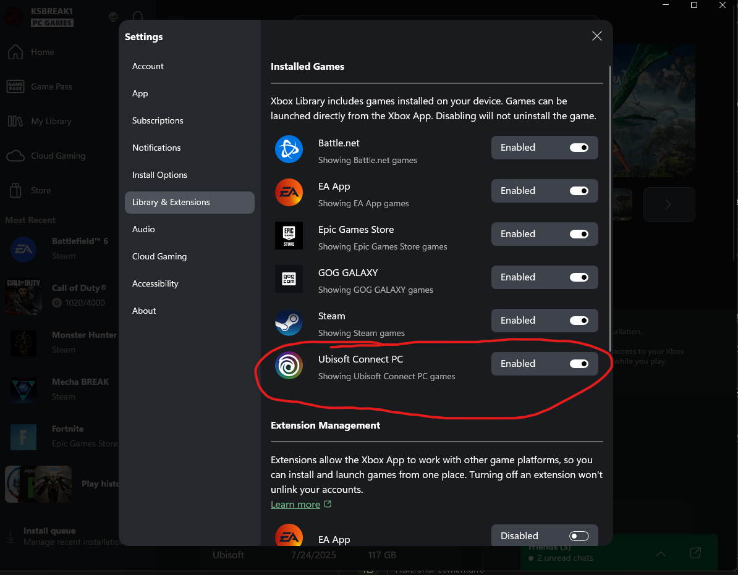Click 'Showing Steam games' text
Screen dimensions: 738x575
[x=361, y=334]
